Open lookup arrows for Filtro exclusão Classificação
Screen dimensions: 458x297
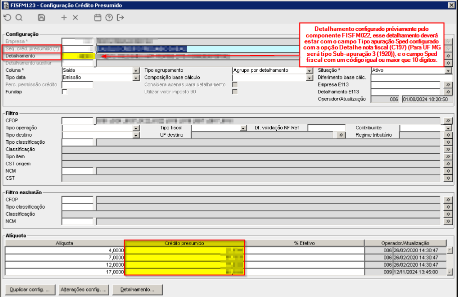[x=448, y=214]
